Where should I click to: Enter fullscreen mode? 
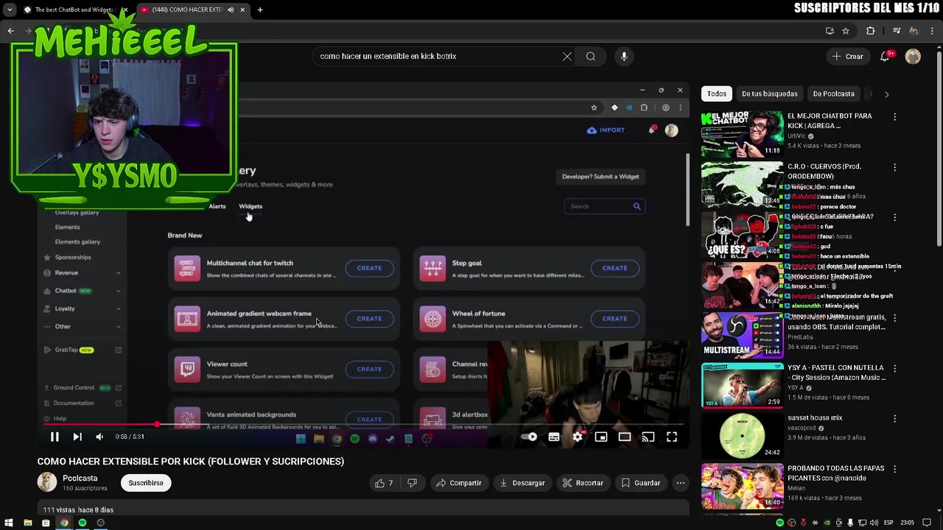click(672, 437)
